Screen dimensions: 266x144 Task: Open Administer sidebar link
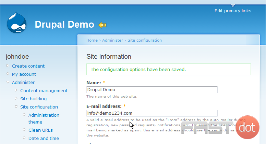[x=23, y=82]
